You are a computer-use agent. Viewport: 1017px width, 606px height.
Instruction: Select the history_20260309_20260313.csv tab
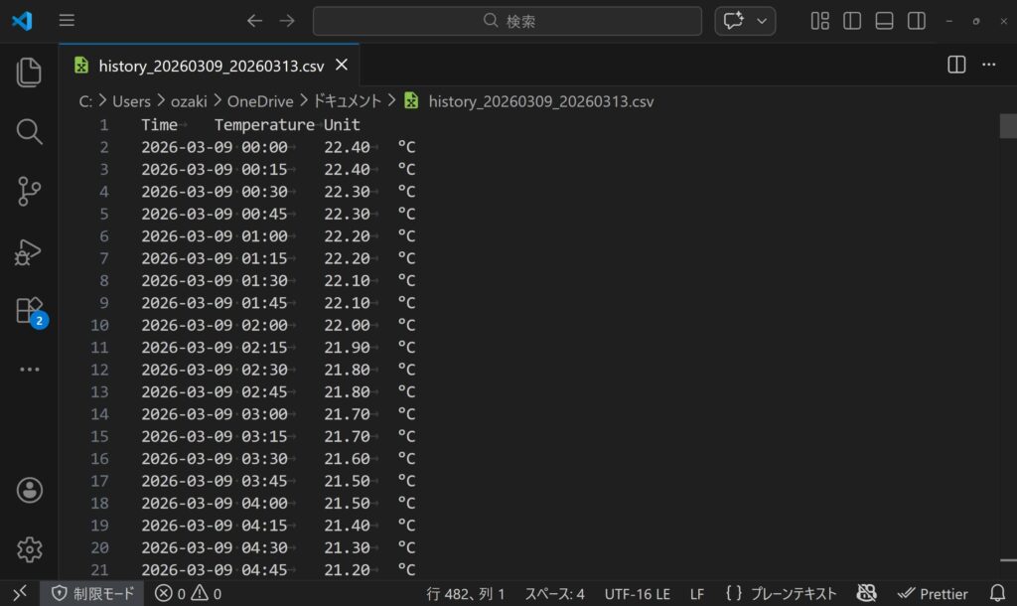click(211, 66)
